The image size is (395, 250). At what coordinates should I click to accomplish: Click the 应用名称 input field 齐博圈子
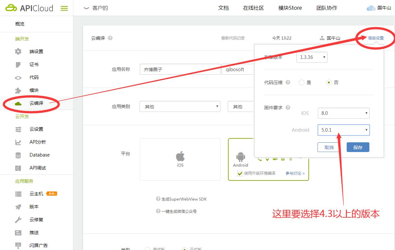click(180, 70)
